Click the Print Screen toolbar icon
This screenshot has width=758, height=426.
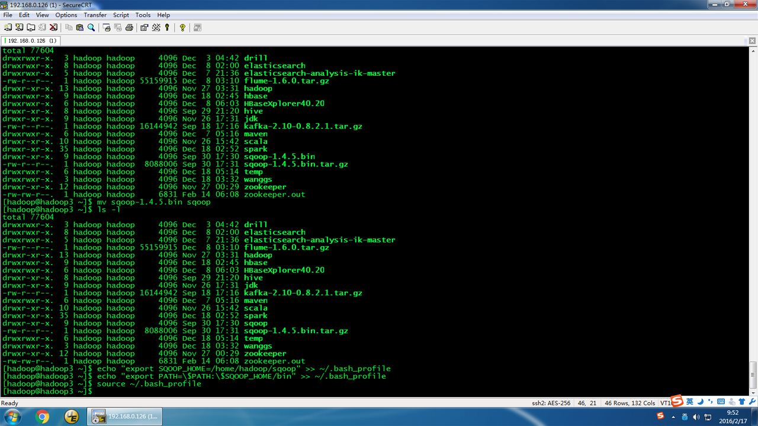click(x=107, y=27)
